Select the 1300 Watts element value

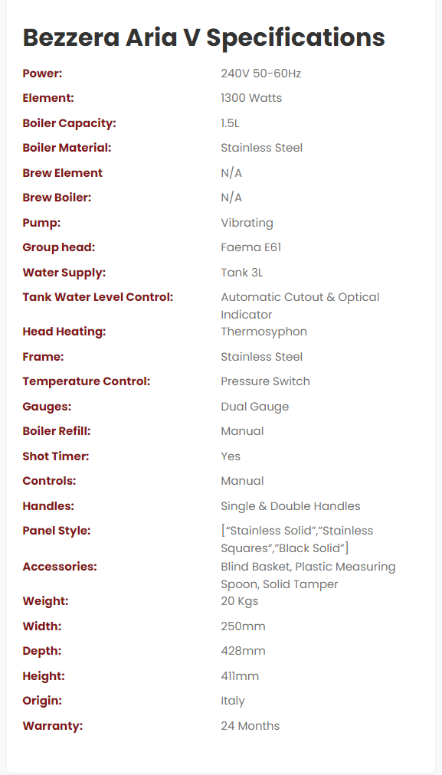pyautogui.click(x=251, y=98)
